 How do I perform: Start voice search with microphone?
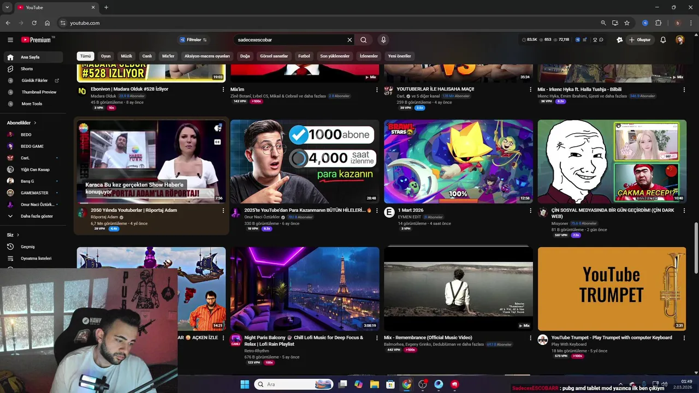(x=383, y=40)
